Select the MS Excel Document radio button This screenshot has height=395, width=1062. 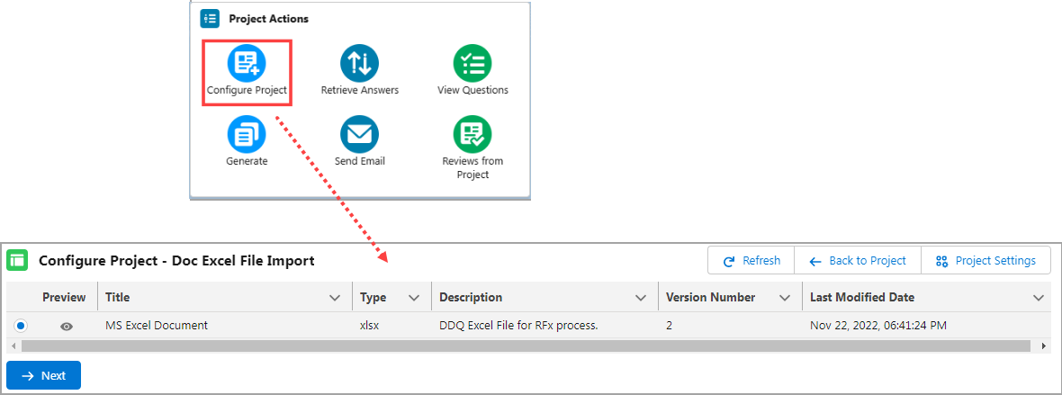click(21, 326)
